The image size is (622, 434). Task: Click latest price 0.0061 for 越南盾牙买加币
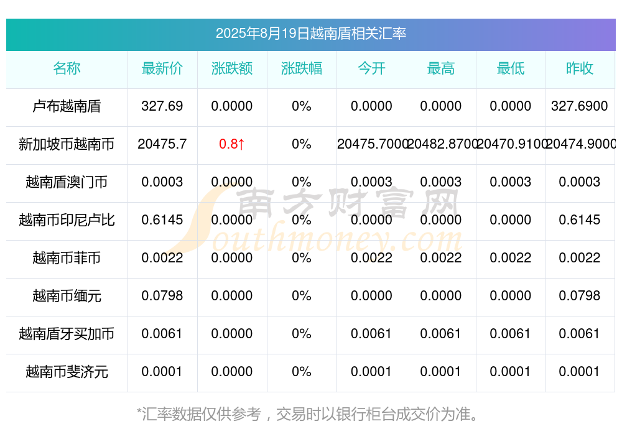pos(162,334)
